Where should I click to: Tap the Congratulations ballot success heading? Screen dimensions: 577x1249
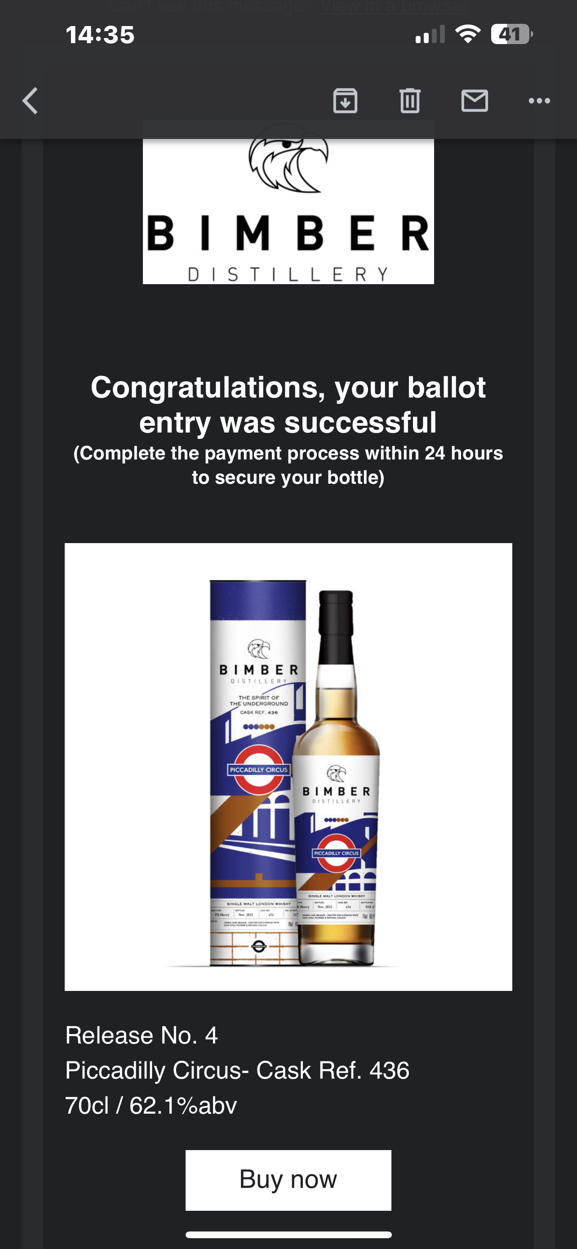[x=288, y=404]
